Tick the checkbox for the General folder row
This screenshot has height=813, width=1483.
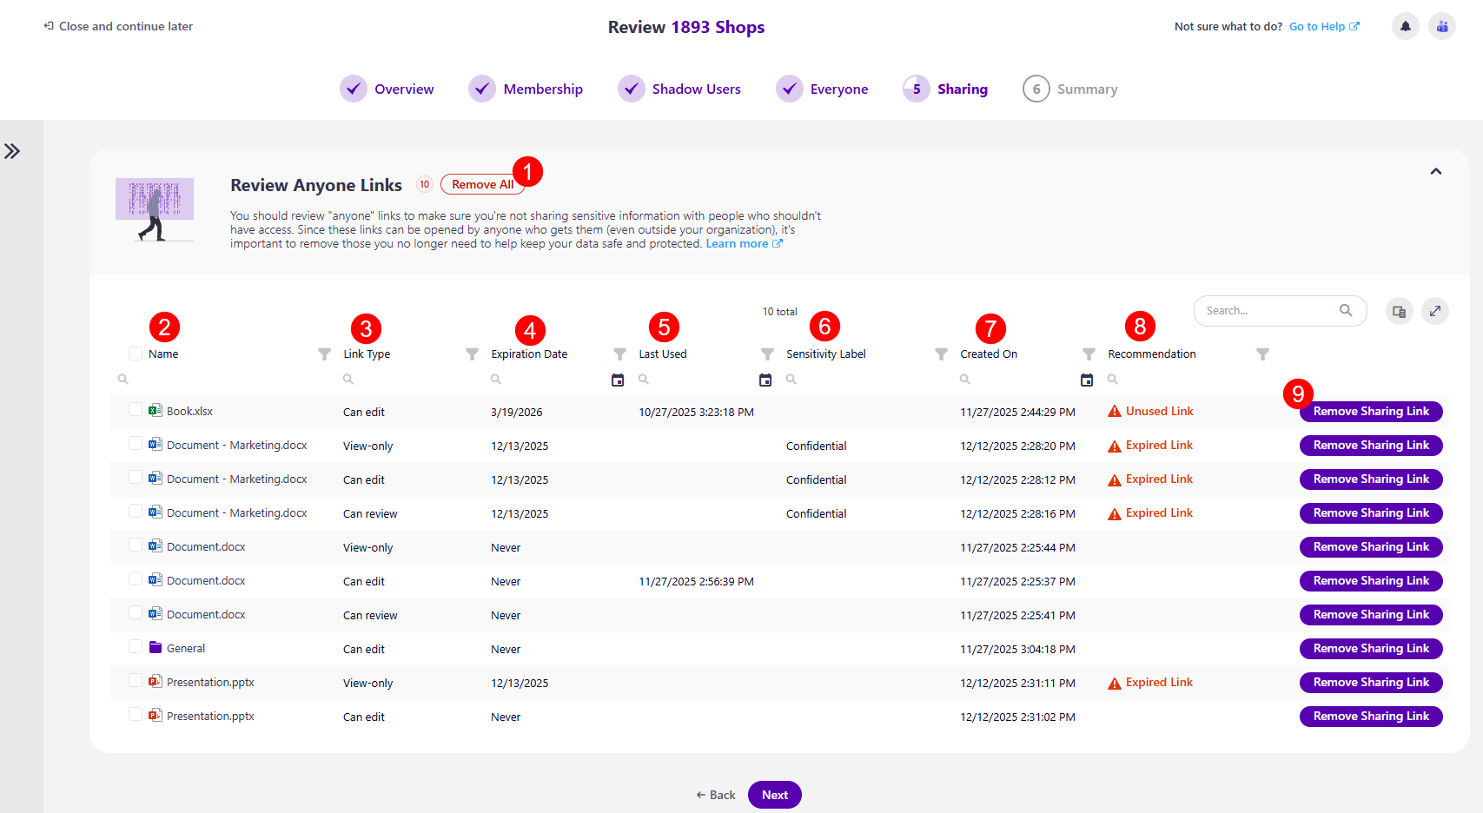[135, 646]
